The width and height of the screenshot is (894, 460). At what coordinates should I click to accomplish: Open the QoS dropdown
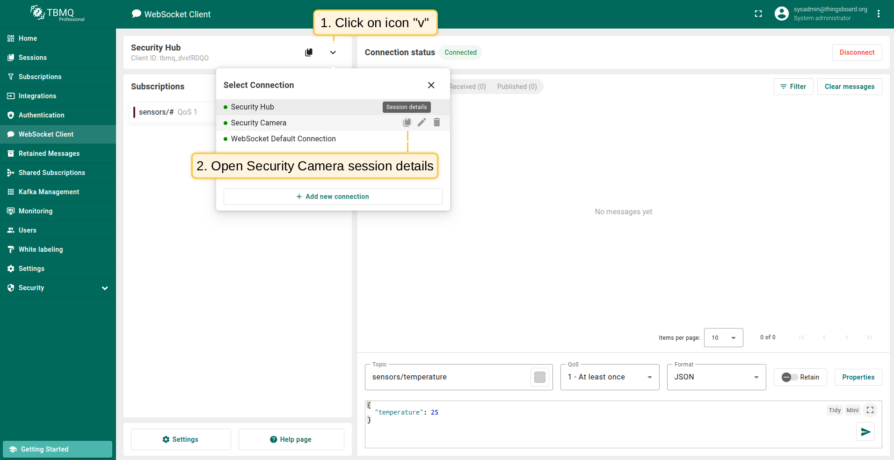(610, 377)
